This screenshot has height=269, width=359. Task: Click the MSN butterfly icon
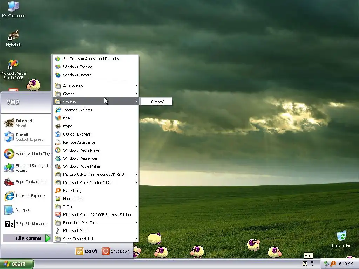click(58, 118)
